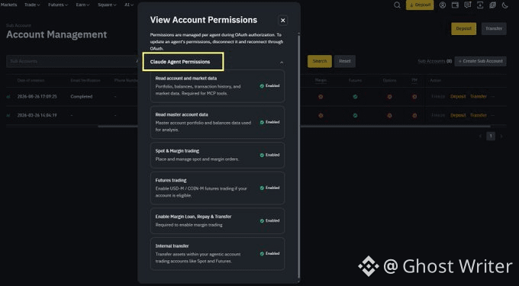
Task: Toggle Futures trading Enabled status
Action: (x=269, y=188)
